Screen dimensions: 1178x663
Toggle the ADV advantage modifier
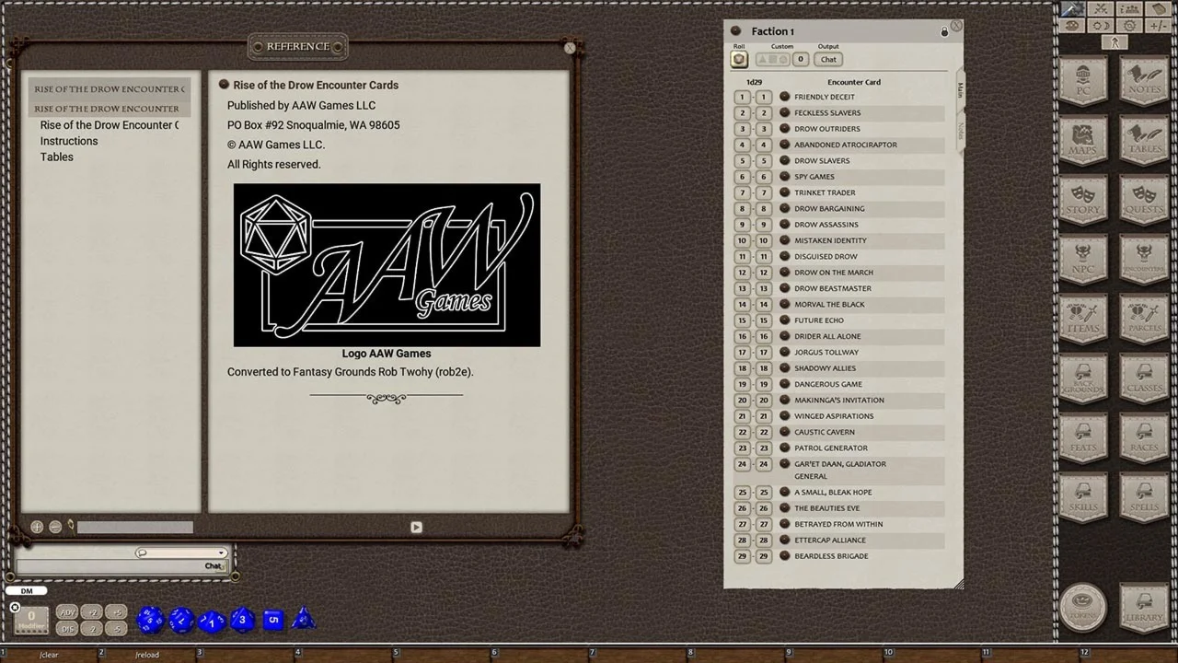[x=67, y=612]
